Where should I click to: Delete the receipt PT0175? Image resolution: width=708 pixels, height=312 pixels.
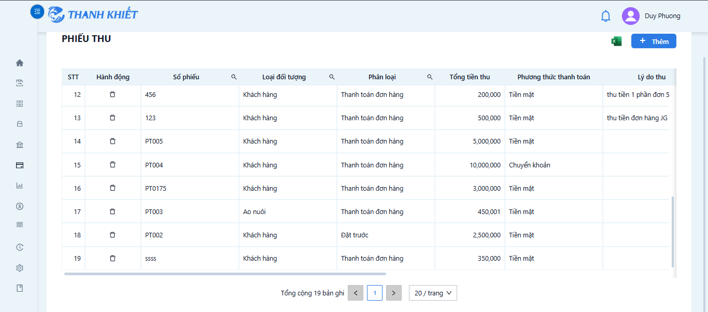click(x=112, y=188)
